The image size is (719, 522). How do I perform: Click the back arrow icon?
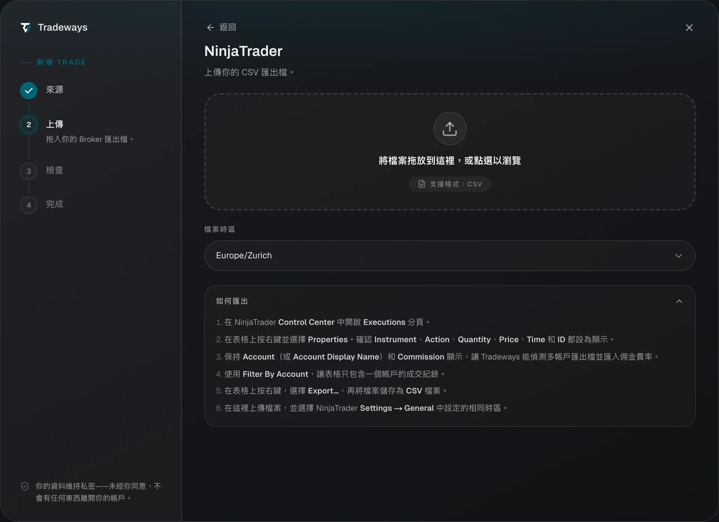coord(210,27)
